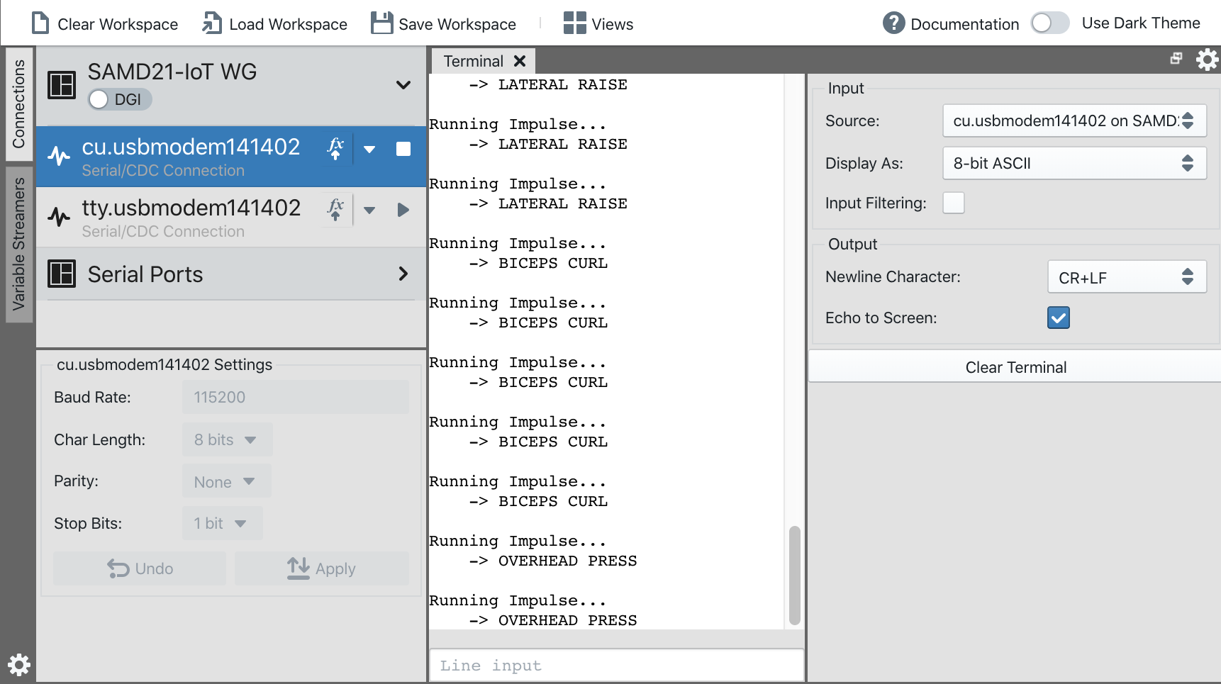Pop out the Terminal panel window

pyautogui.click(x=1176, y=59)
